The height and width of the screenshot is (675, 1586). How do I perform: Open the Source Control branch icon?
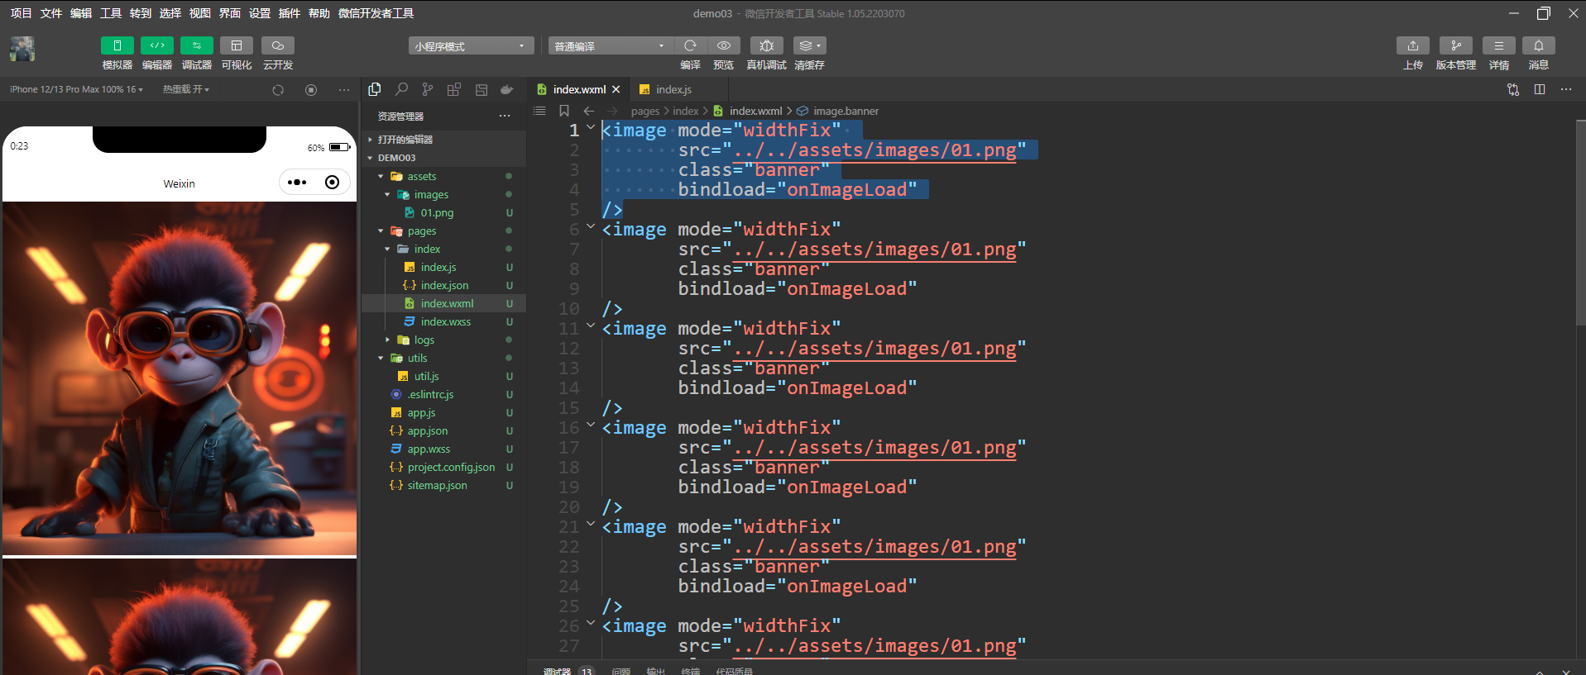pyautogui.click(x=428, y=89)
